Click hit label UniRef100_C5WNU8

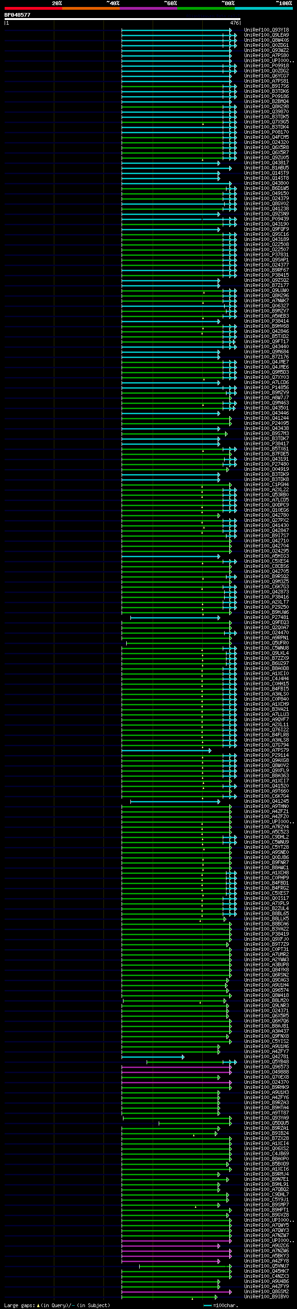(266, 648)
